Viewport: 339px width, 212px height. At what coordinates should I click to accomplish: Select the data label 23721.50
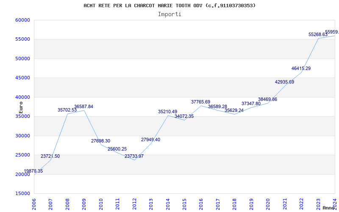click(50, 156)
